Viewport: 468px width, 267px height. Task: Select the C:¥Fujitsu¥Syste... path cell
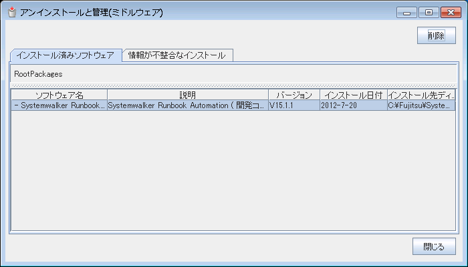421,105
